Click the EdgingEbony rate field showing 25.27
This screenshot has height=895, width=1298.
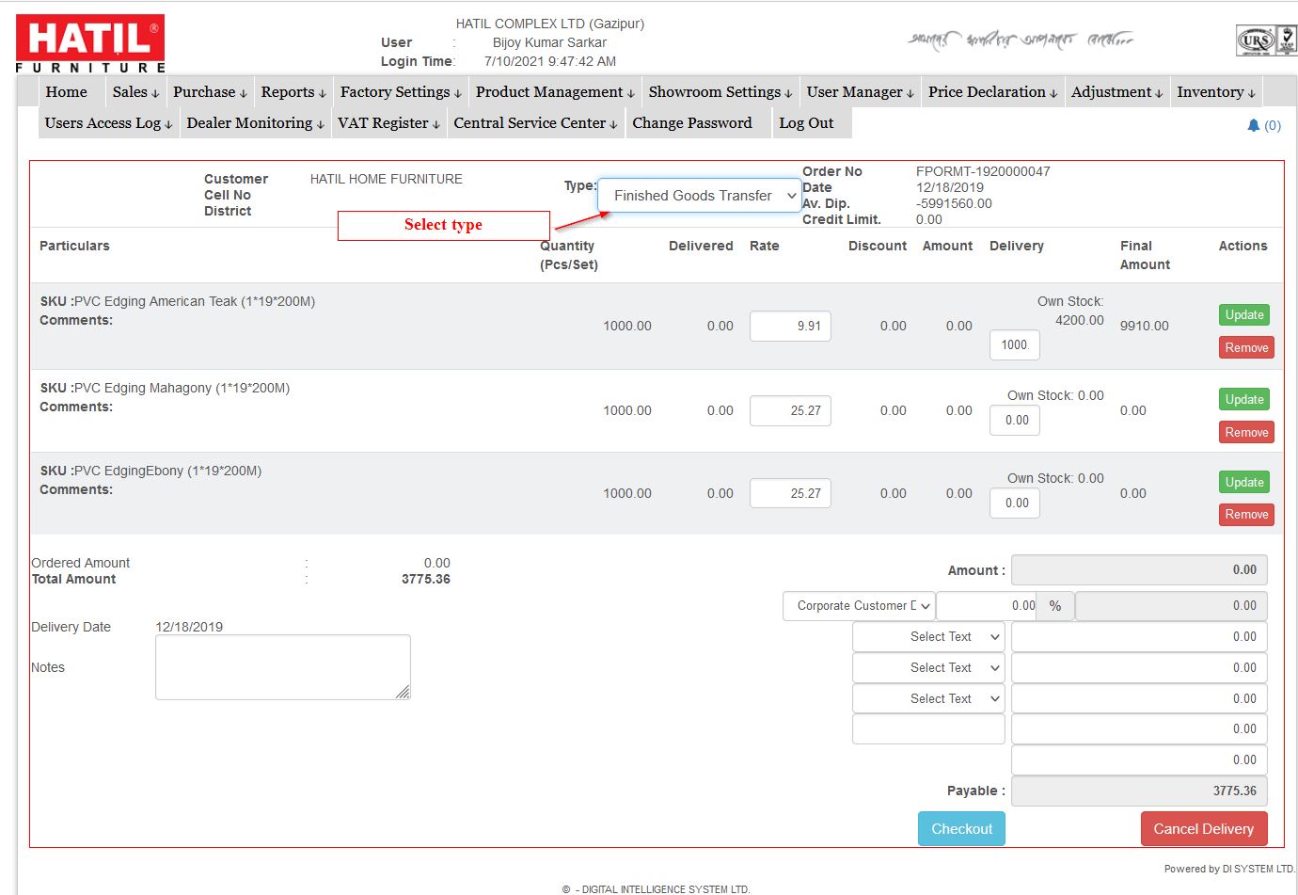pos(790,494)
